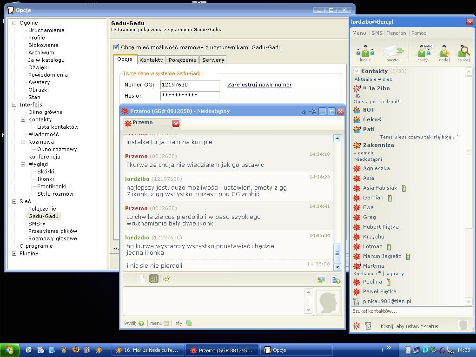
Task: Collapse the Kontakty group in Tlen list
Action: (357, 71)
